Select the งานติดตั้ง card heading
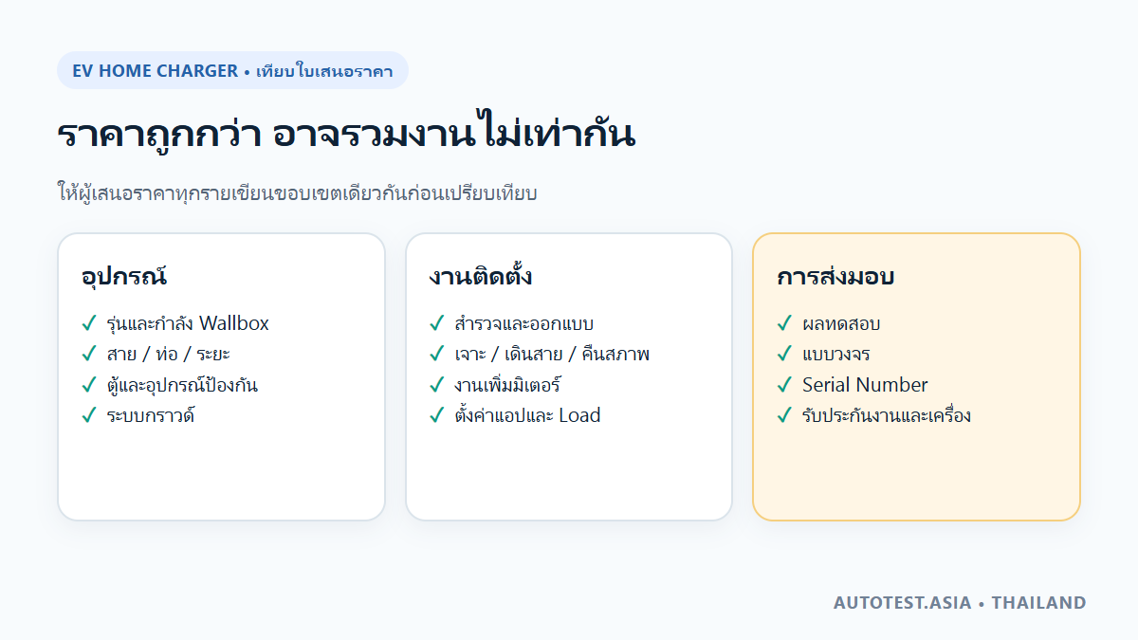The width and height of the screenshot is (1138, 640). pyautogui.click(x=480, y=277)
